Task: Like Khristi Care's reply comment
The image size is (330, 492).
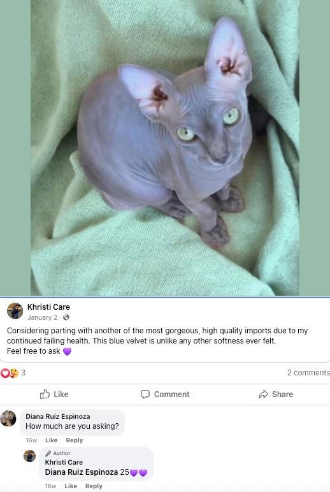Action: [x=71, y=486]
